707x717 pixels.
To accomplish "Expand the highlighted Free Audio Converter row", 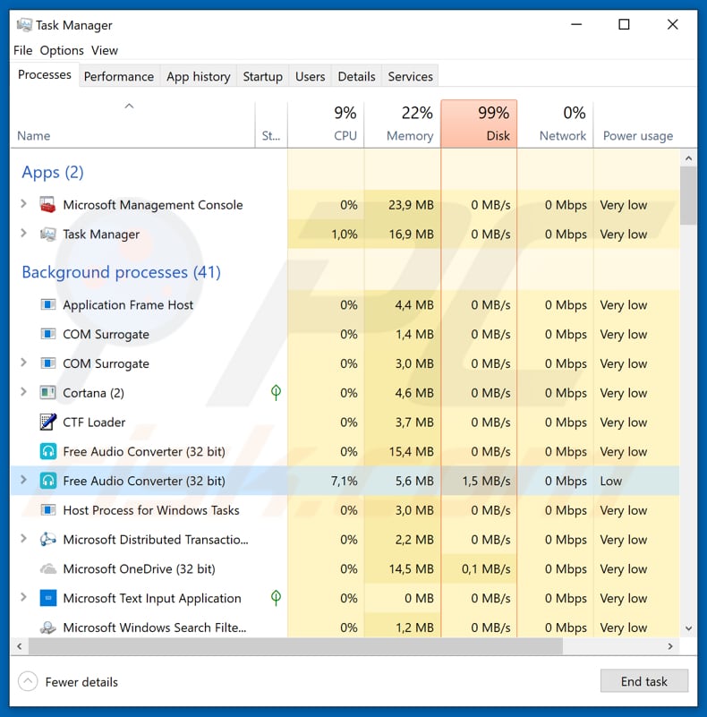I will coord(23,480).
